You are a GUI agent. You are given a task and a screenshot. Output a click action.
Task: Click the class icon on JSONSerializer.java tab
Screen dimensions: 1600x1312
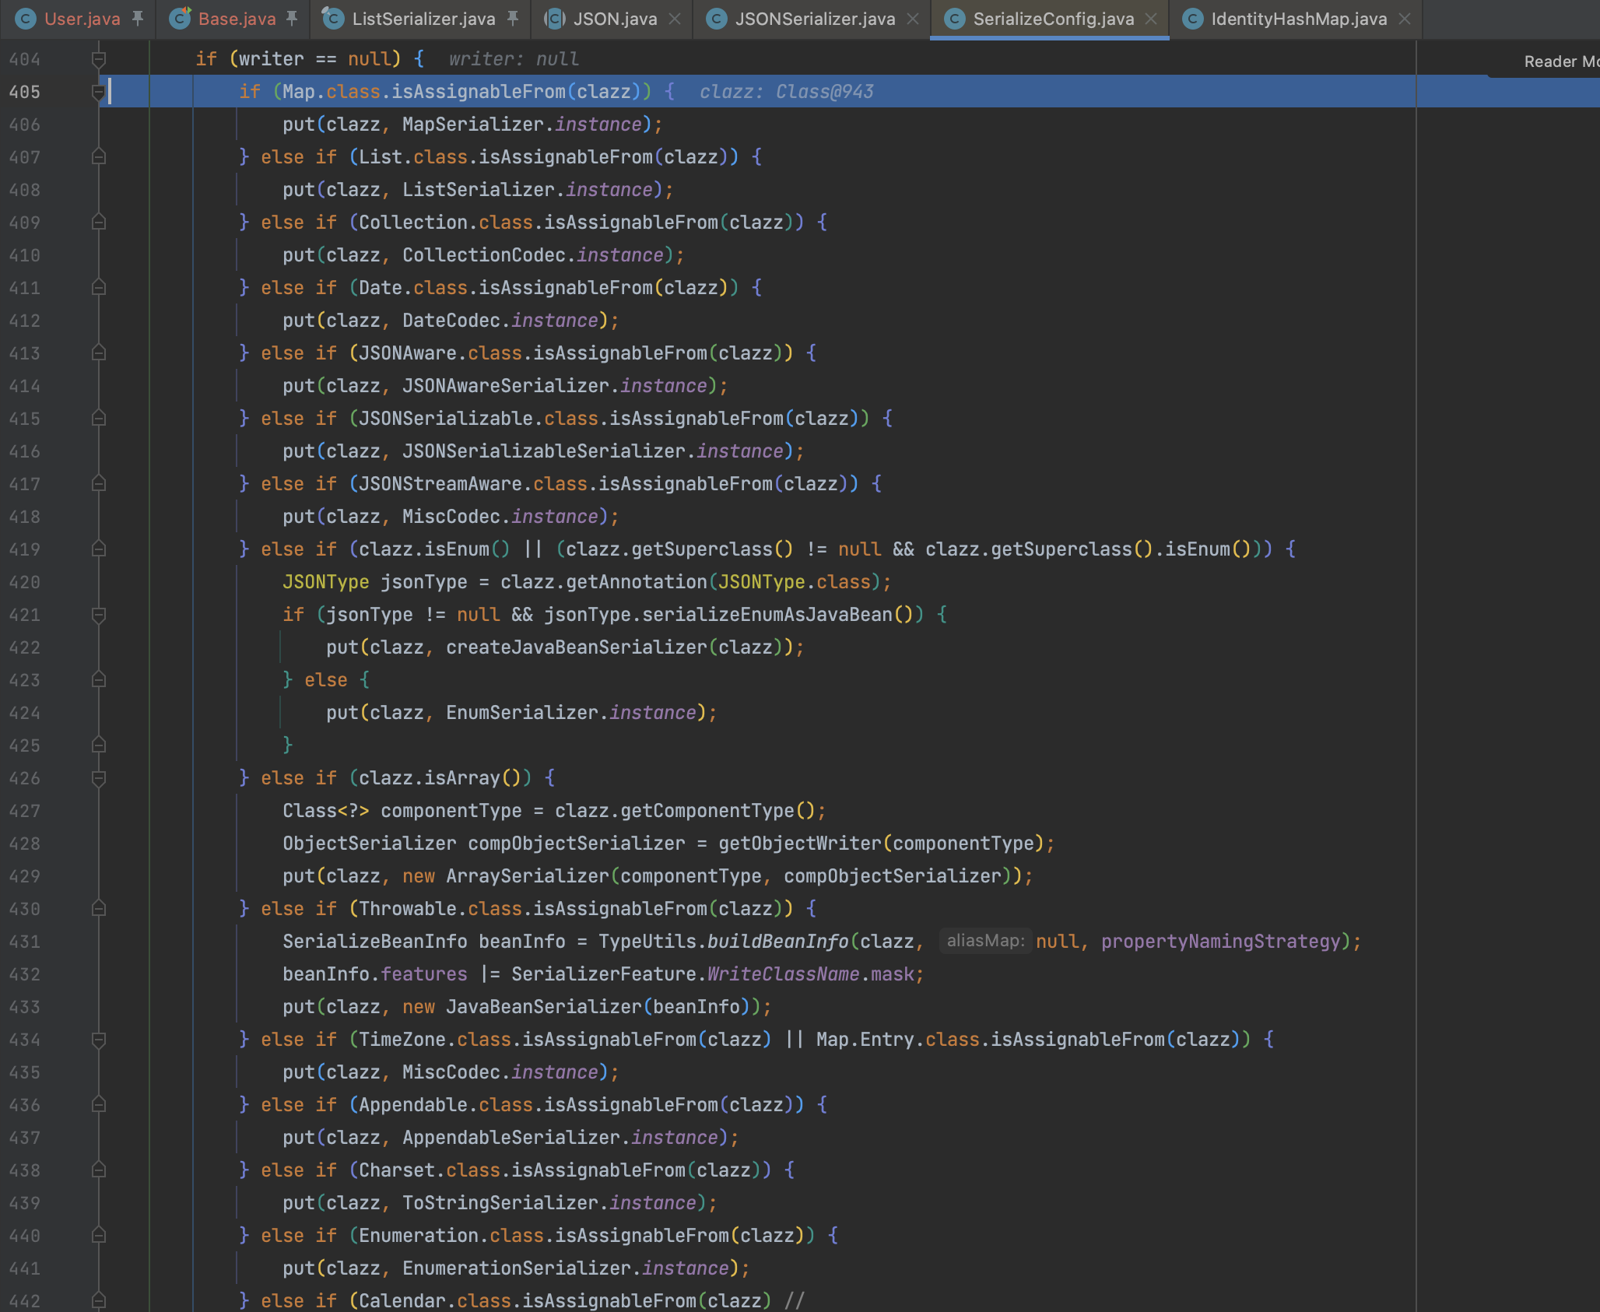click(717, 19)
